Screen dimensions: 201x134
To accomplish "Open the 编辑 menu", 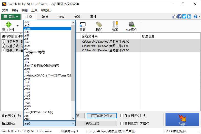I will click(25, 10).
